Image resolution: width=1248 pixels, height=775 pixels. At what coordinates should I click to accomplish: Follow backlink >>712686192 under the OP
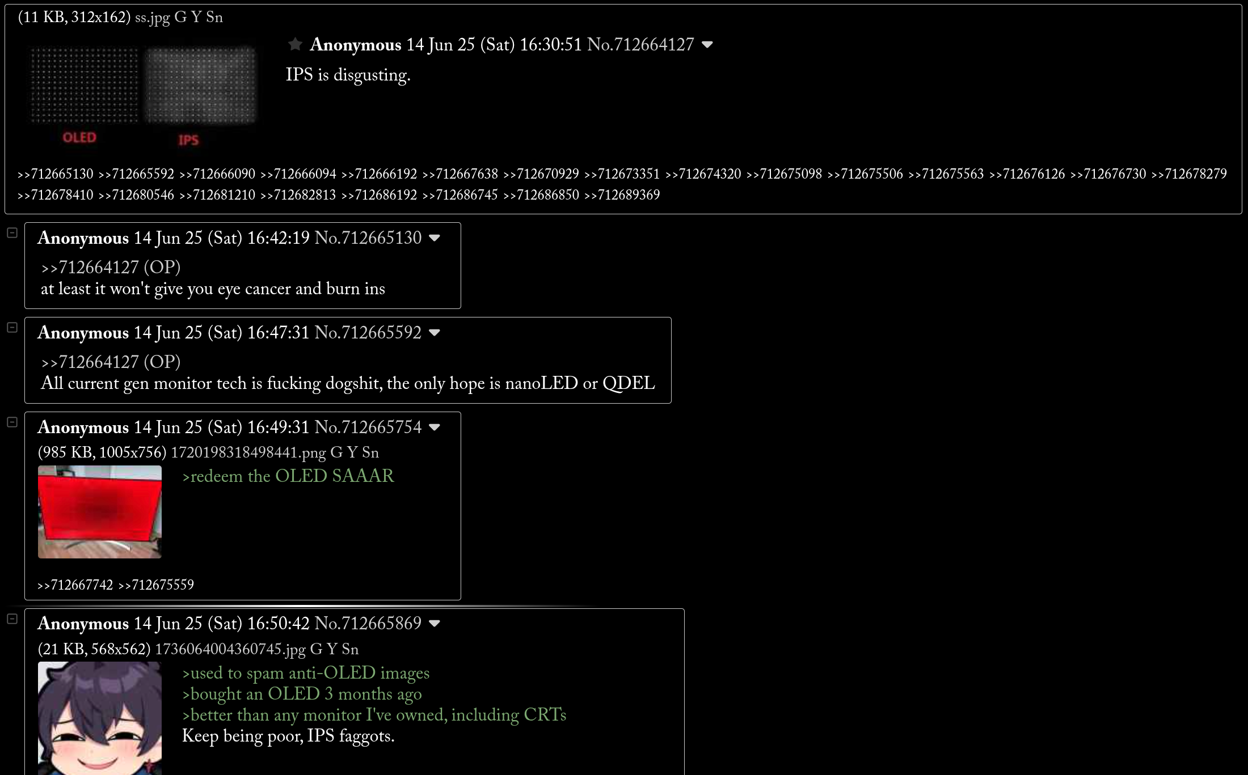pos(379,195)
